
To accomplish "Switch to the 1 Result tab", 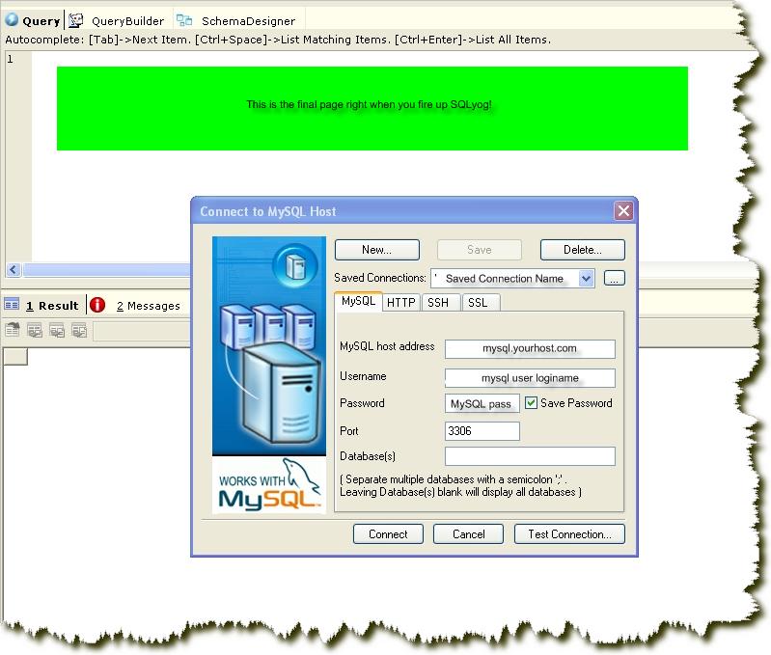I will pyautogui.click(x=42, y=305).
